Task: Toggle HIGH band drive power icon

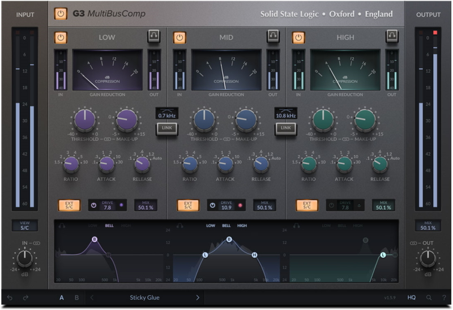Action: point(331,205)
